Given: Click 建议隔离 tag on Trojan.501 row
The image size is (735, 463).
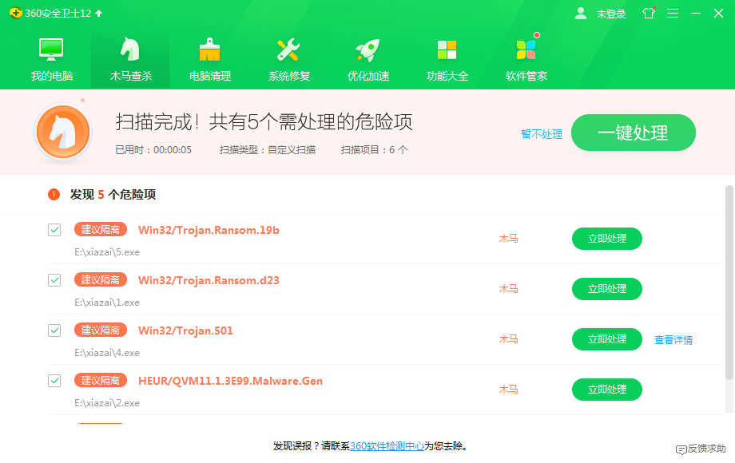Looking at the screenshot, I should (101, 330).
